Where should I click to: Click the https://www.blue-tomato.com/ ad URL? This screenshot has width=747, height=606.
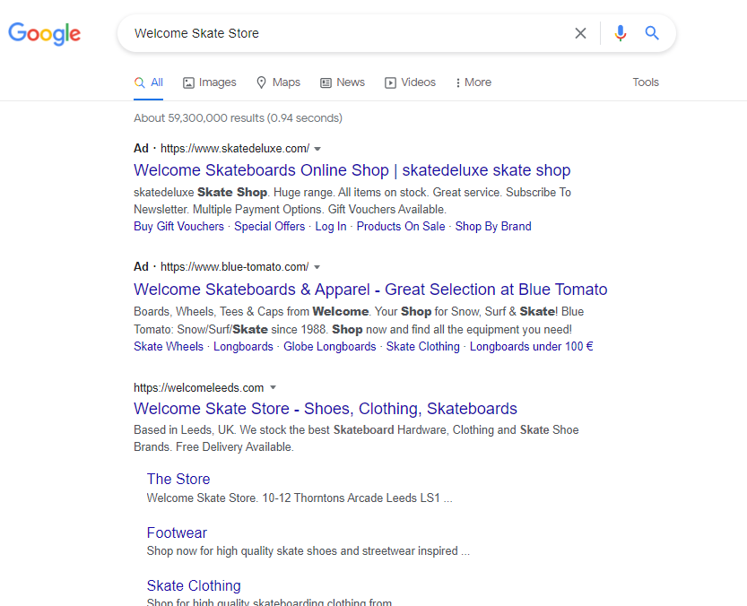pyautogui.click(x=234, y=267)
